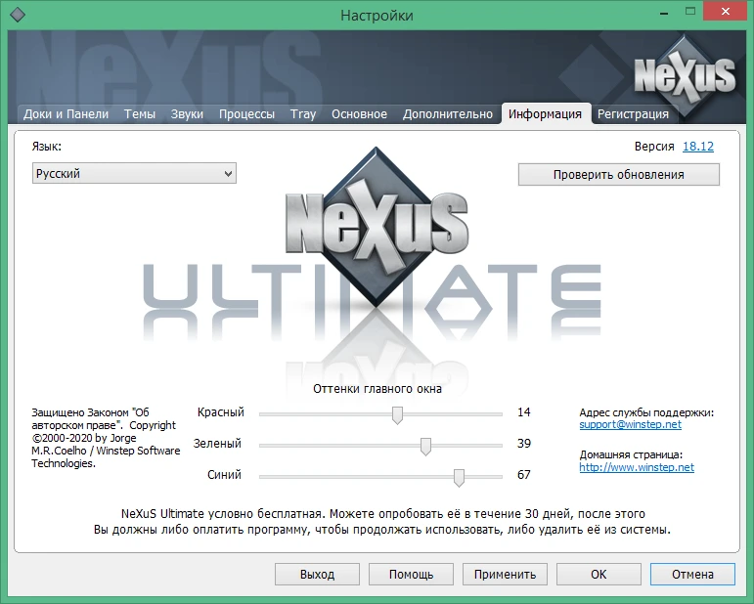Click the Помощь button
Viewport: 754px width, 604px height.
(x=411, y=575)
